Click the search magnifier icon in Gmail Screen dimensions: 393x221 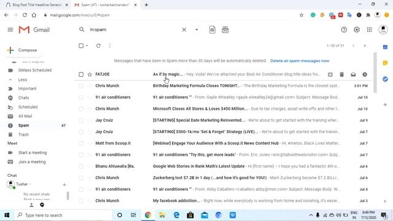pos(82,29)
